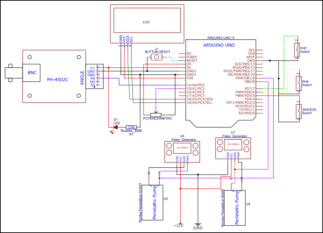Select the 3V pin on Arduino
The height and width of the screenshot is (233, 323).
189,64
